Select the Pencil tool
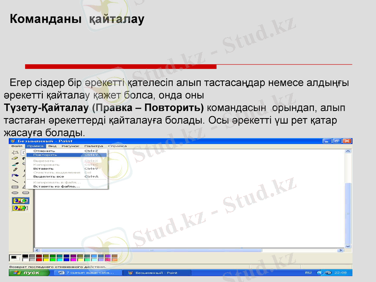This screenshot has width=376, height=282. 15,169
